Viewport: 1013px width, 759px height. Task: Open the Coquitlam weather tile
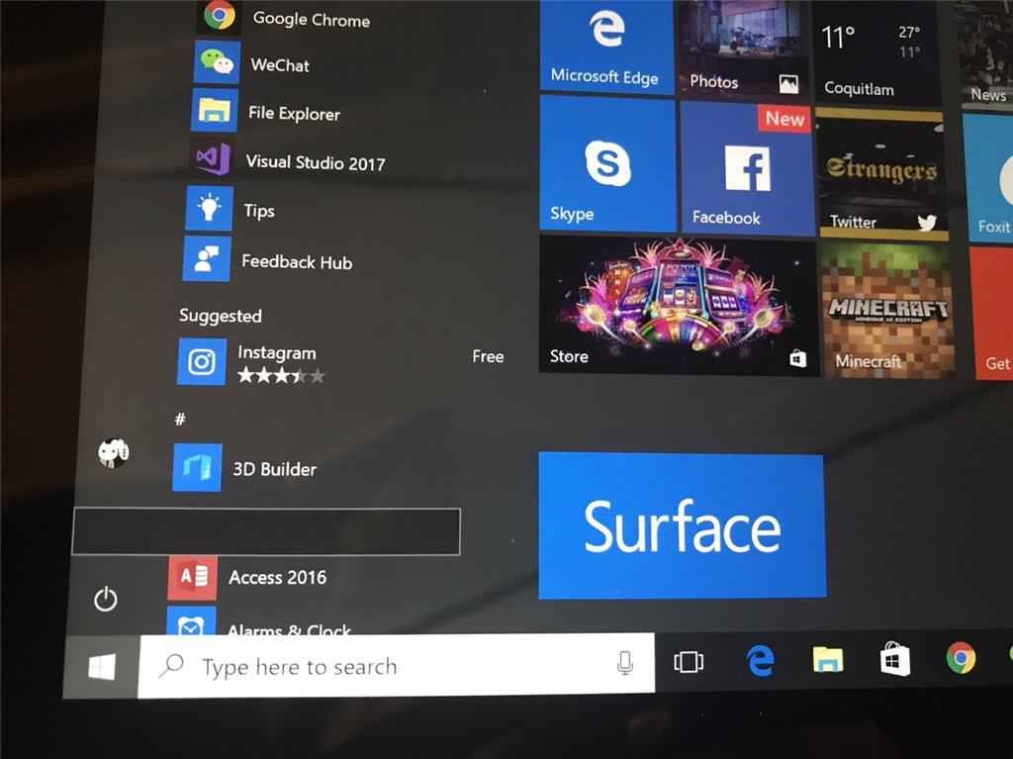[x=877, y=52]
